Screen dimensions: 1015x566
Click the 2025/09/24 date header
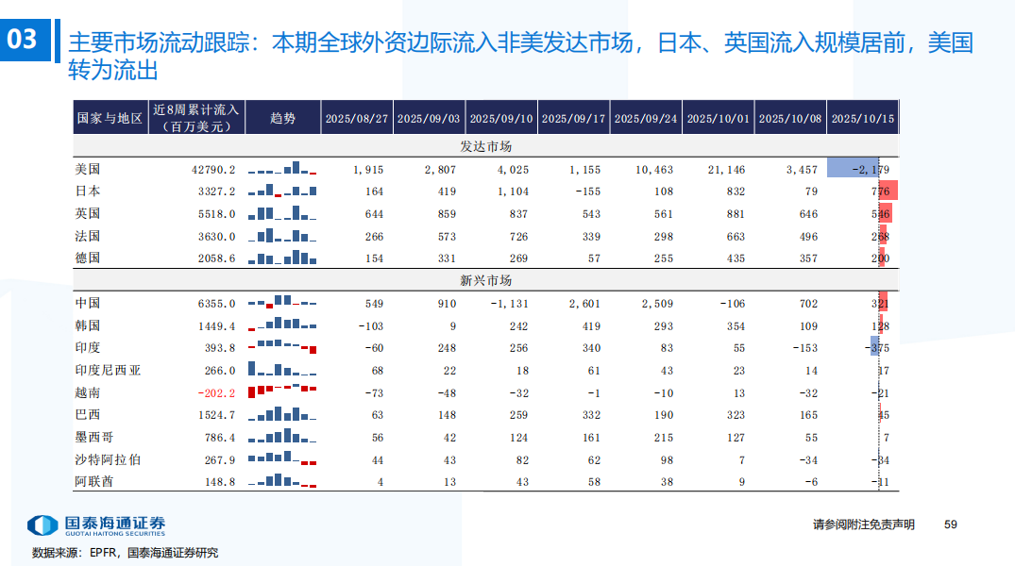pos(646,118)
